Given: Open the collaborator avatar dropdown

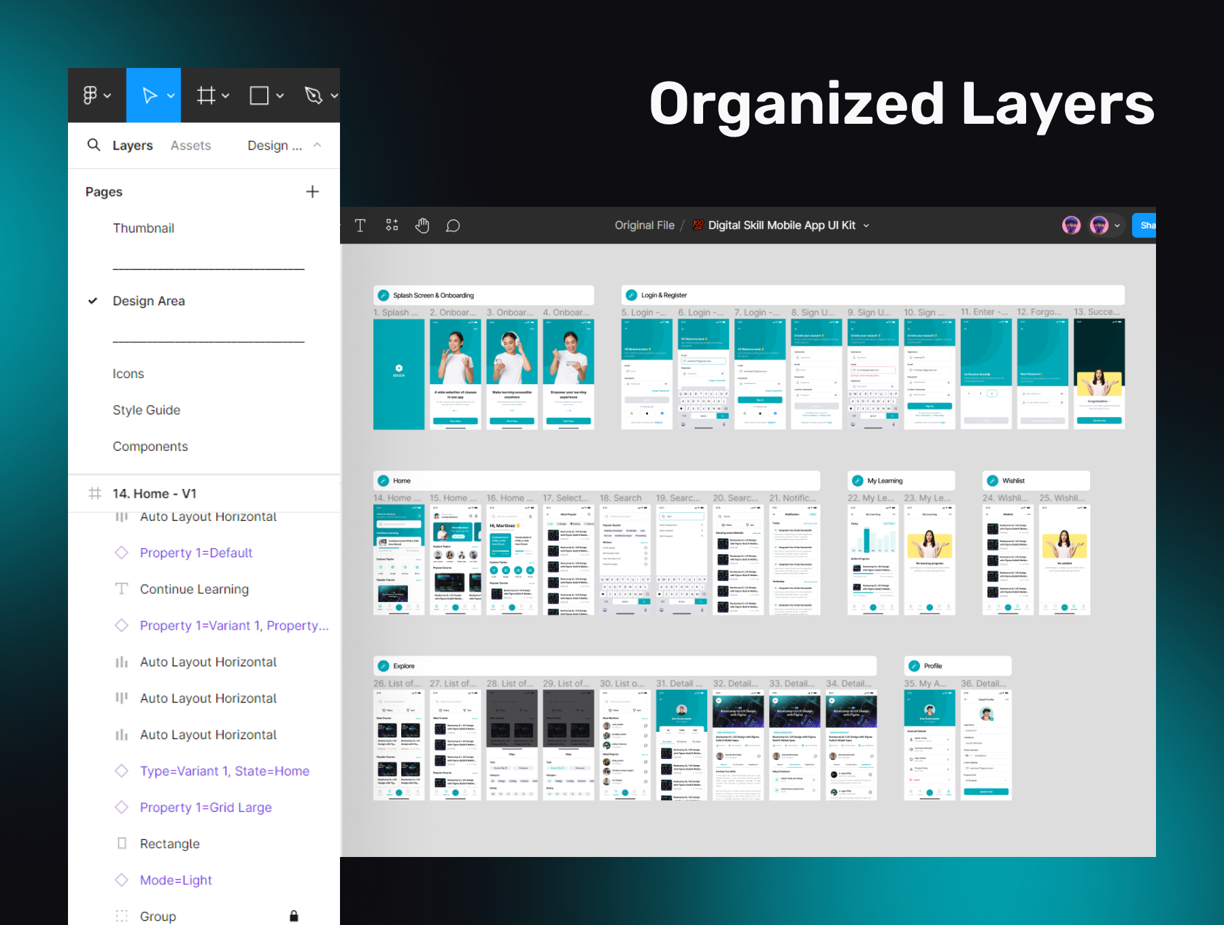Looking at the screenshot, I should click(x=1117, y=225).
